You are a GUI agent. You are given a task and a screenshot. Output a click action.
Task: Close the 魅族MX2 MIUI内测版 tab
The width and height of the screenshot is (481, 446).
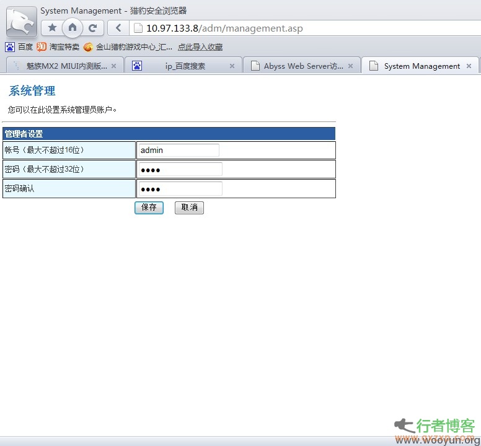(114, 66)
